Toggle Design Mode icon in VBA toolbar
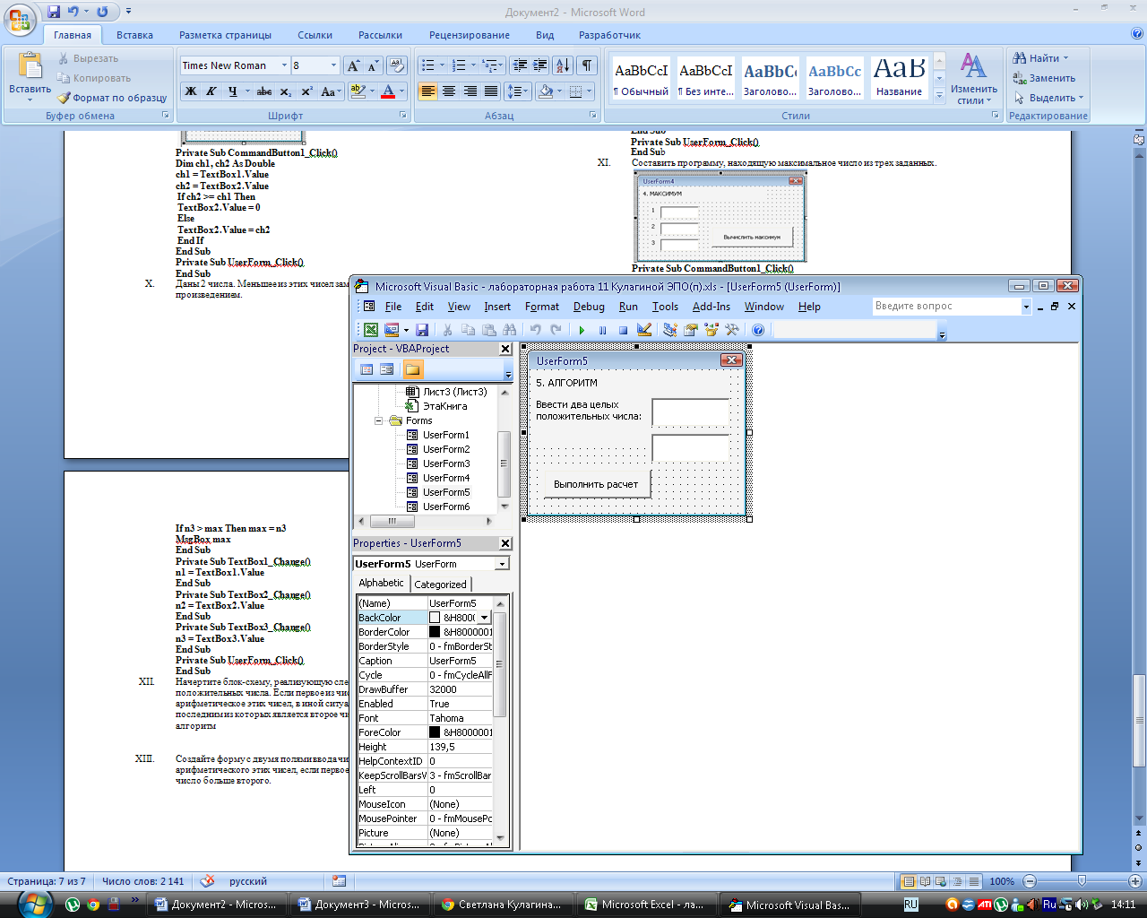Viewport: 1147px width, 918px height. click(x=643, y=330)
